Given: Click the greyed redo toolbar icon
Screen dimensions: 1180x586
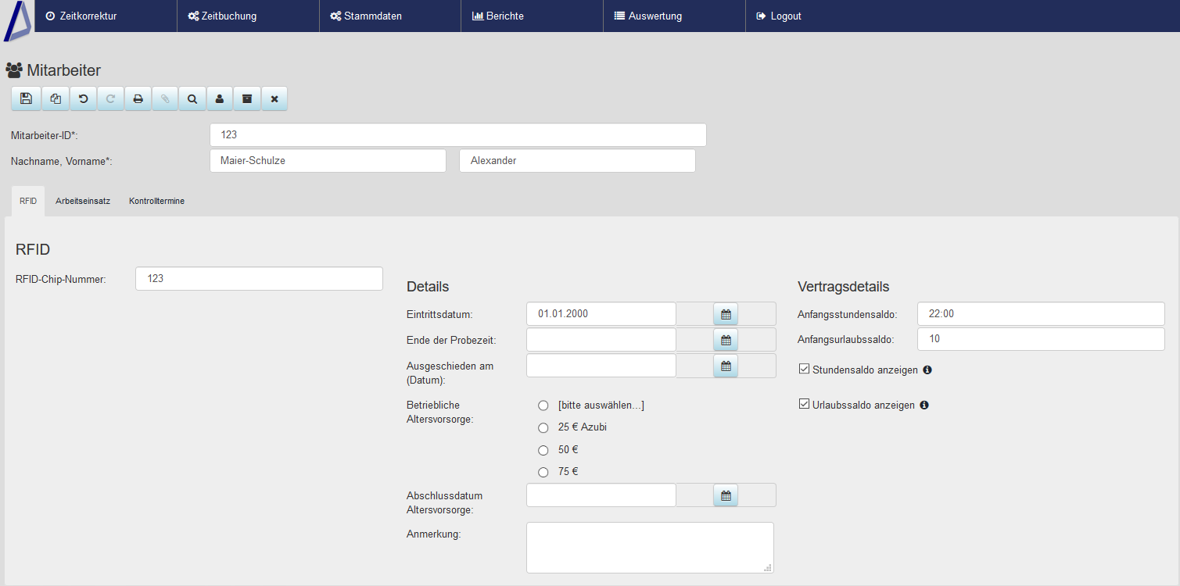Looking at the screenshot, I should 110,98.
